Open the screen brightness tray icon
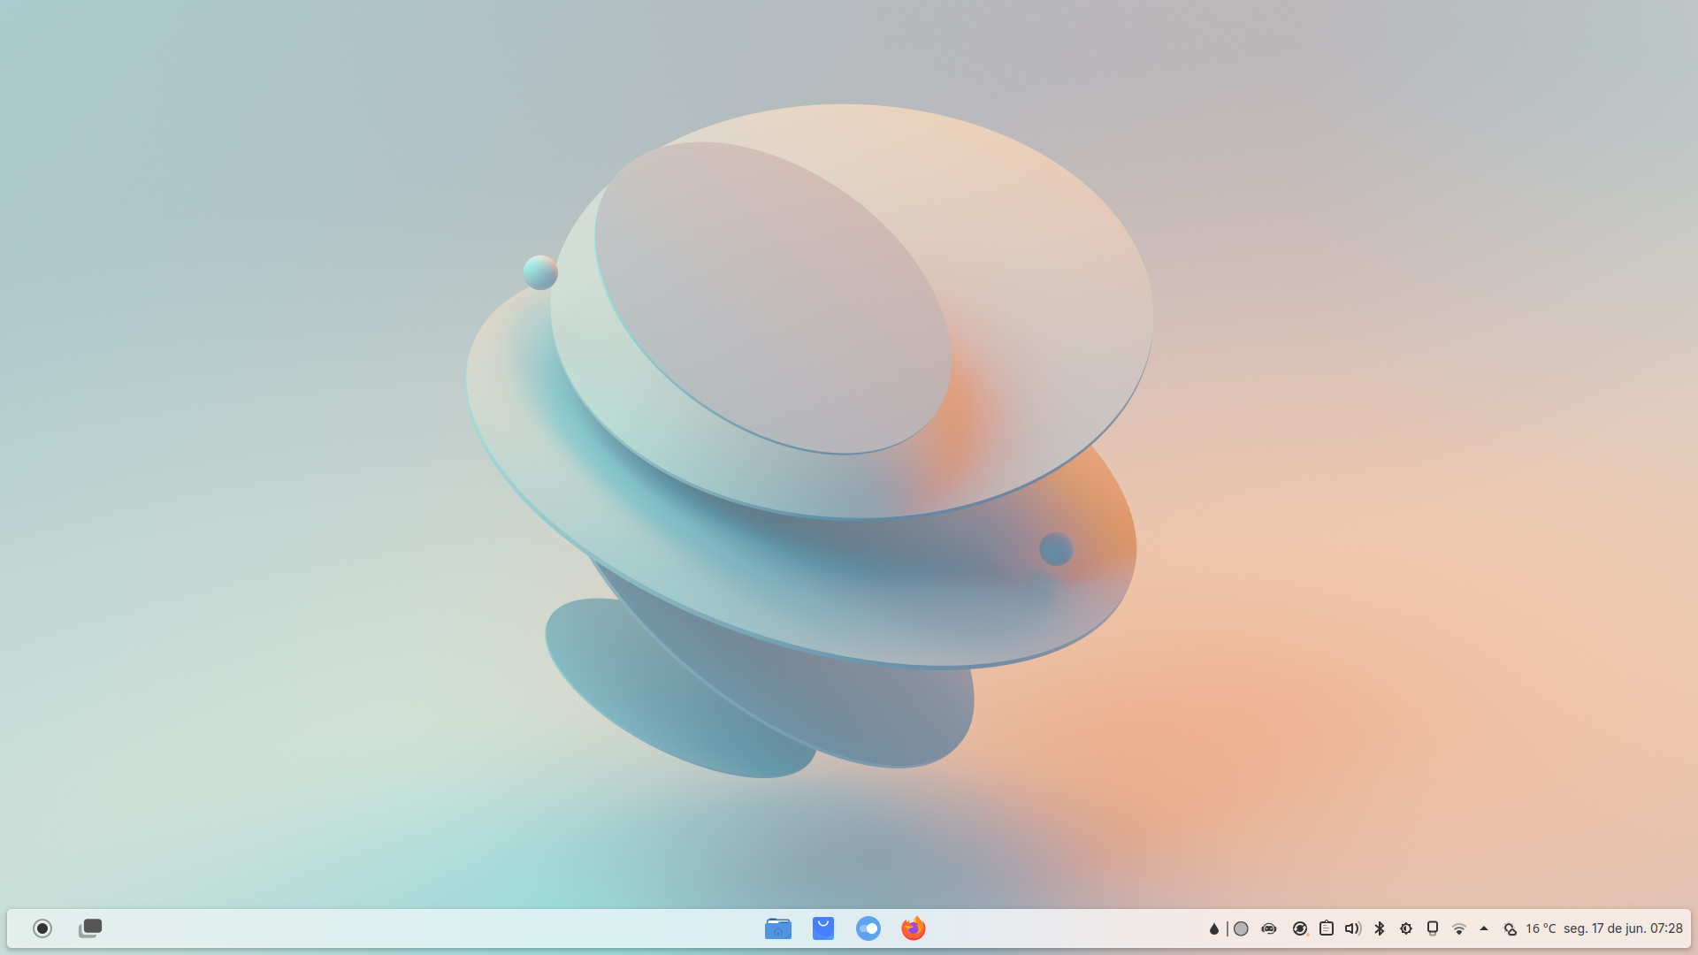The width and height of the screenshot is (1698, 955). (x=1406, y=928)
